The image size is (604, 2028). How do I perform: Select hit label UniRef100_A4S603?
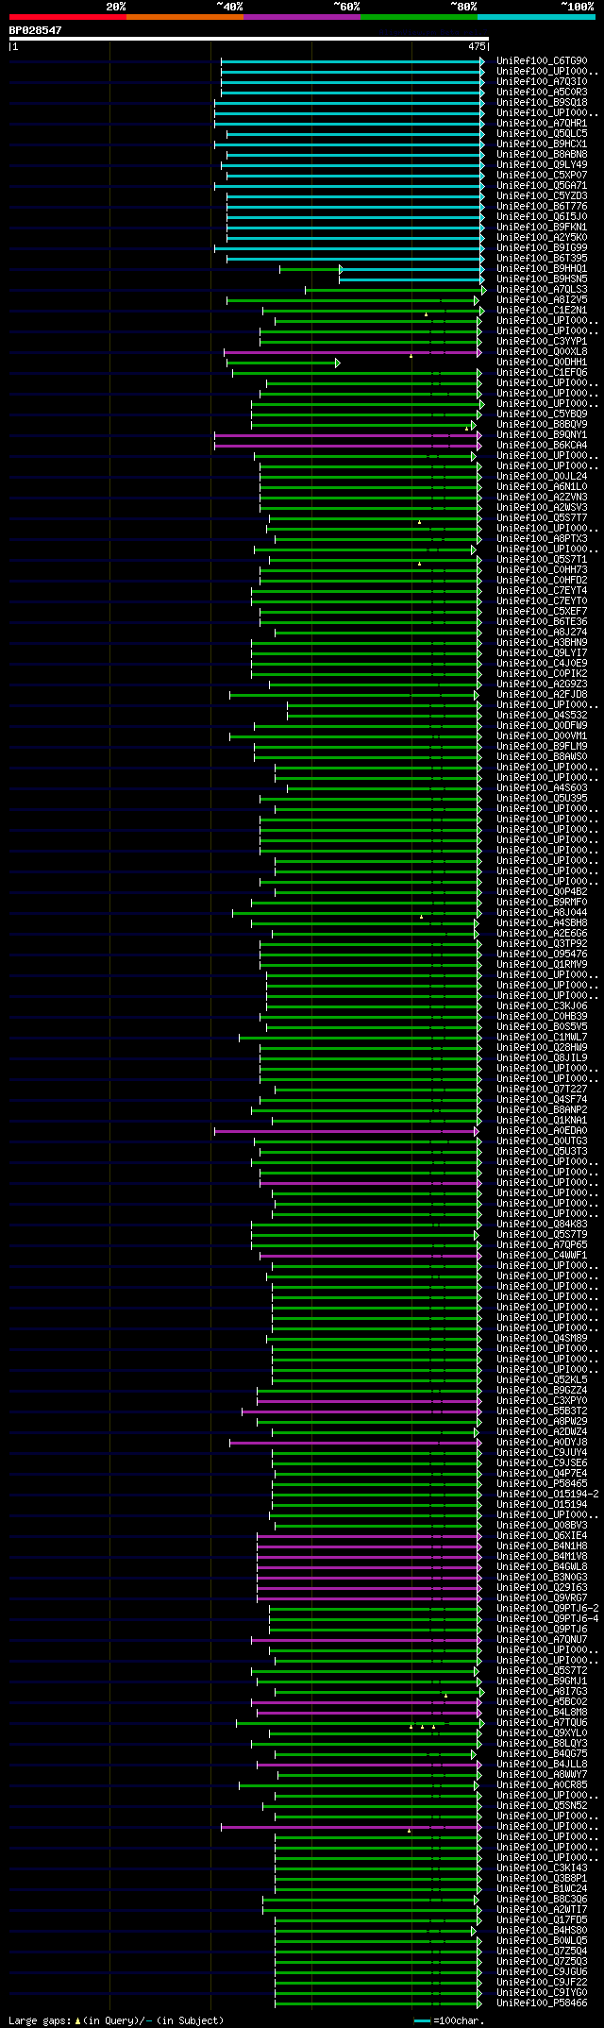(542, 788)
